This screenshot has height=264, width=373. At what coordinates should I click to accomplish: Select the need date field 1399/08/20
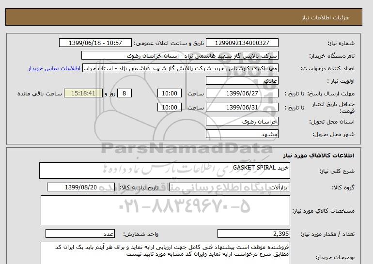pyautogui.click(x=81, y=187)
